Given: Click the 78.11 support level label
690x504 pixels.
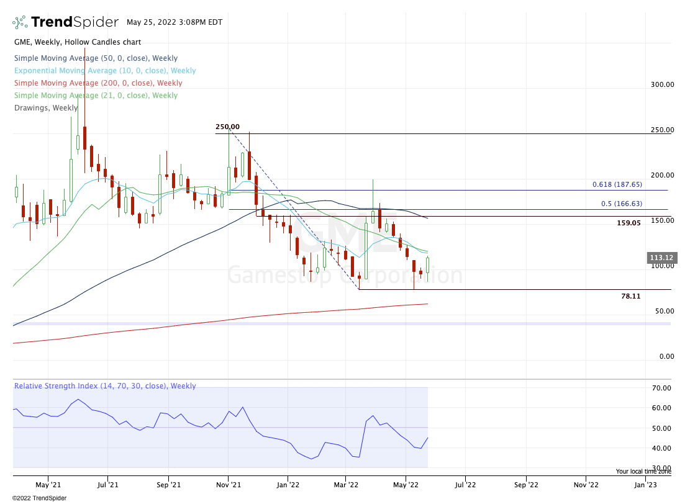Looking at the screenshot, I should pyautogui.click(x=631, y=297).
